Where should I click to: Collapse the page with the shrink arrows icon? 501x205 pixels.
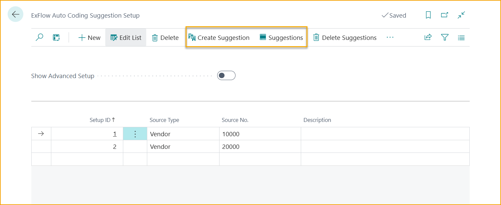tap(461, 15)
